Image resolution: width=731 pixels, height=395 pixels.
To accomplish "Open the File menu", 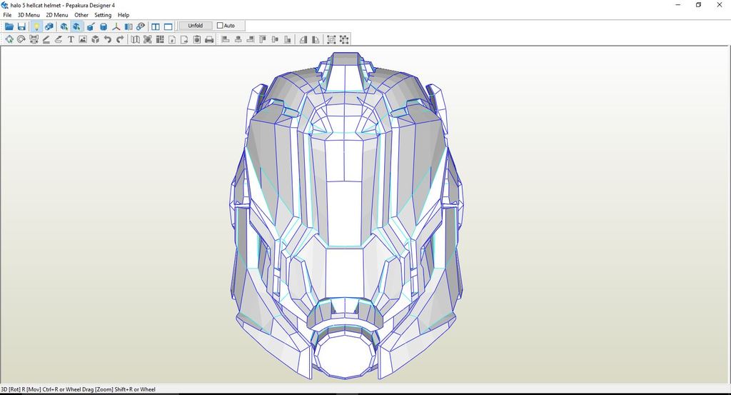I will click(x=7, y=15).
